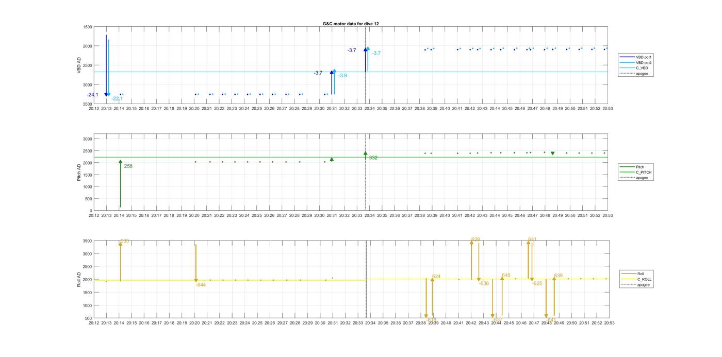Image resolution: width=722 pixels, height=357 pixels.
Task: Click the tall green arrow beside '258'
Action: (120, 184)
